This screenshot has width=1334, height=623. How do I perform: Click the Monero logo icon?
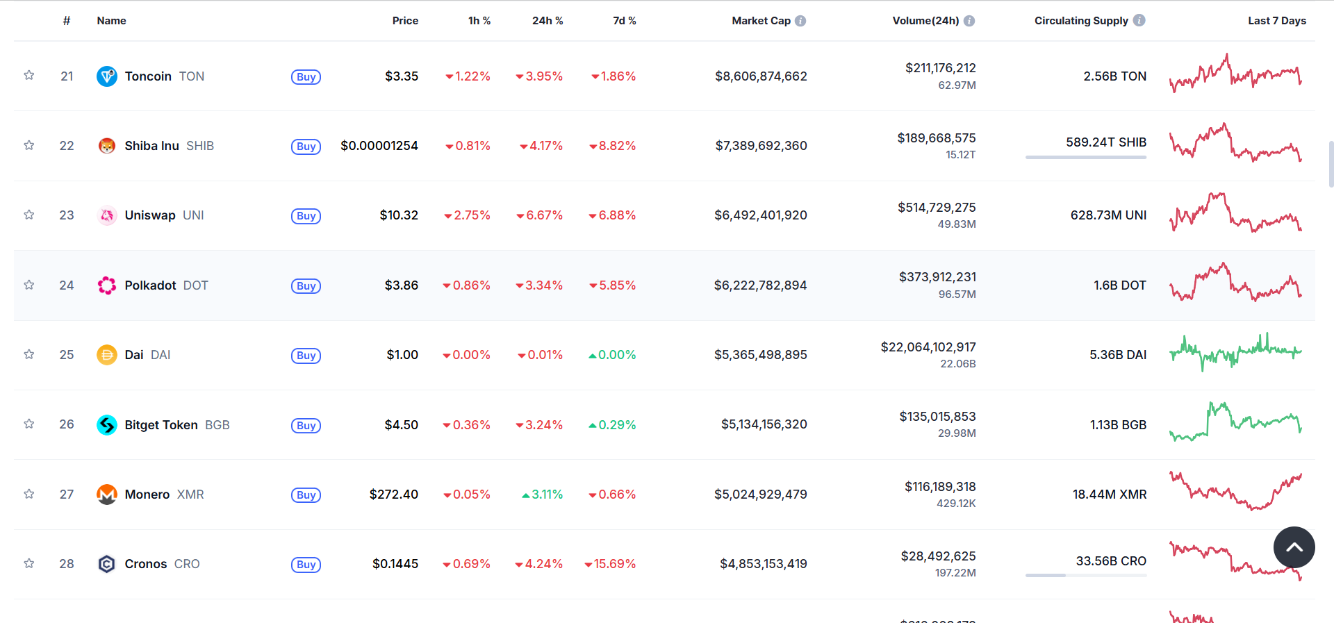pos(106,495)
